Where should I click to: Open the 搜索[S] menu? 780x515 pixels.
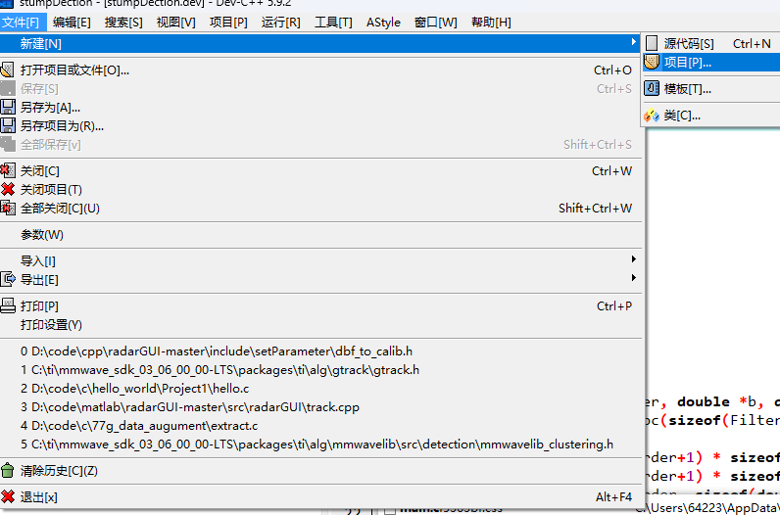123,23
